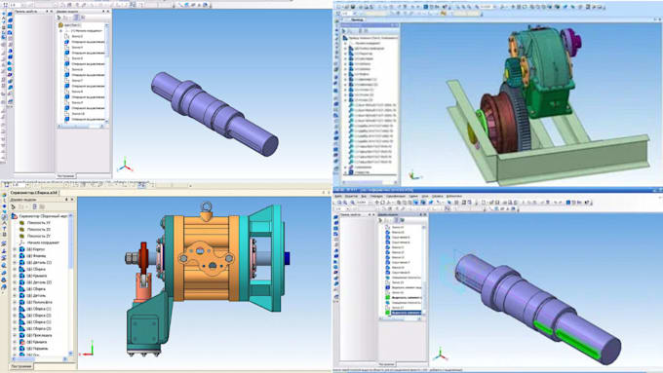Click the green feature icon on the highlighted tree row
663x373 pixels.
(x=387, y=313)
